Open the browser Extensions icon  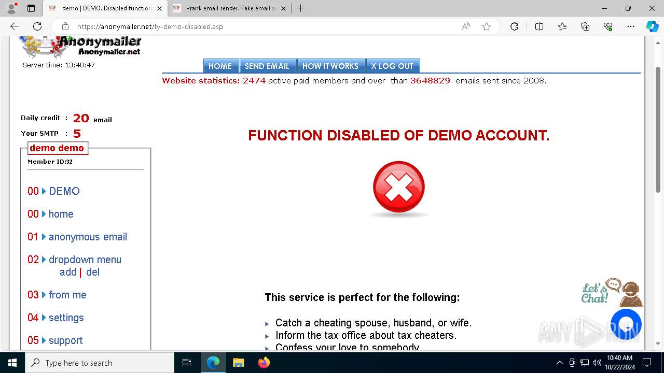coord(514,26)
